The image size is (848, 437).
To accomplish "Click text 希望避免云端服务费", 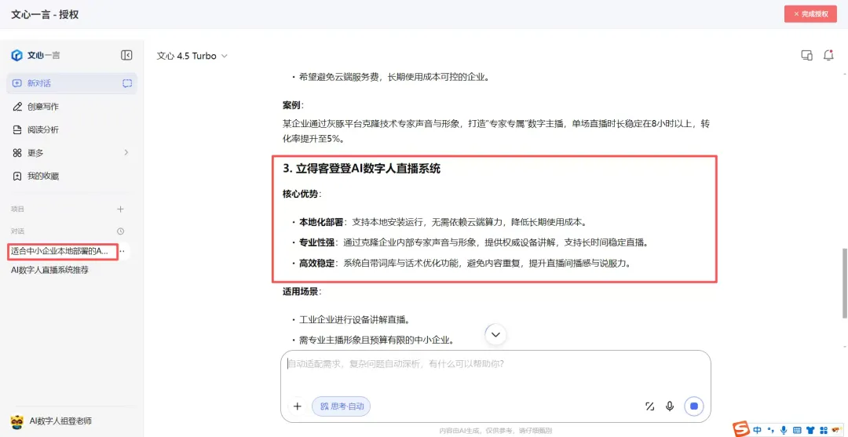I will click(338, 77).
